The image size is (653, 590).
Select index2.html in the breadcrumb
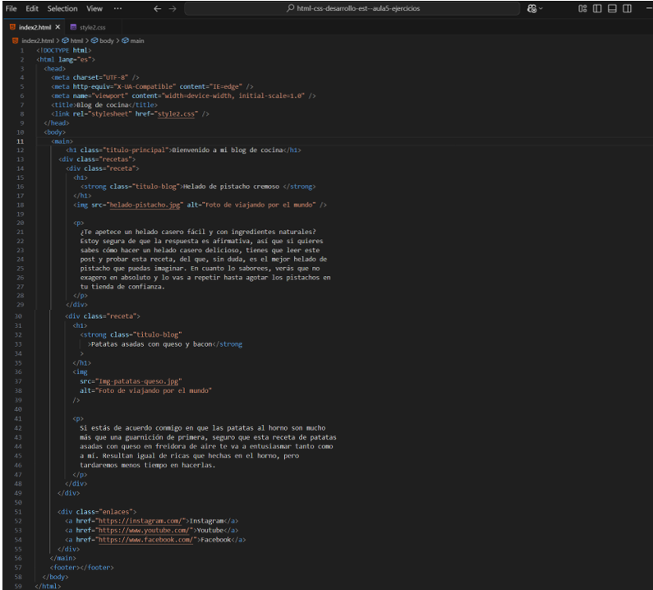pyautogui.click(x=38, y=40)
